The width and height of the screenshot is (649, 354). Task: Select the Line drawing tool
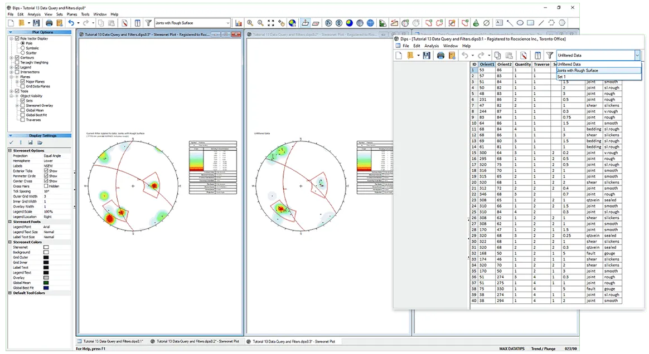[541, 23]
